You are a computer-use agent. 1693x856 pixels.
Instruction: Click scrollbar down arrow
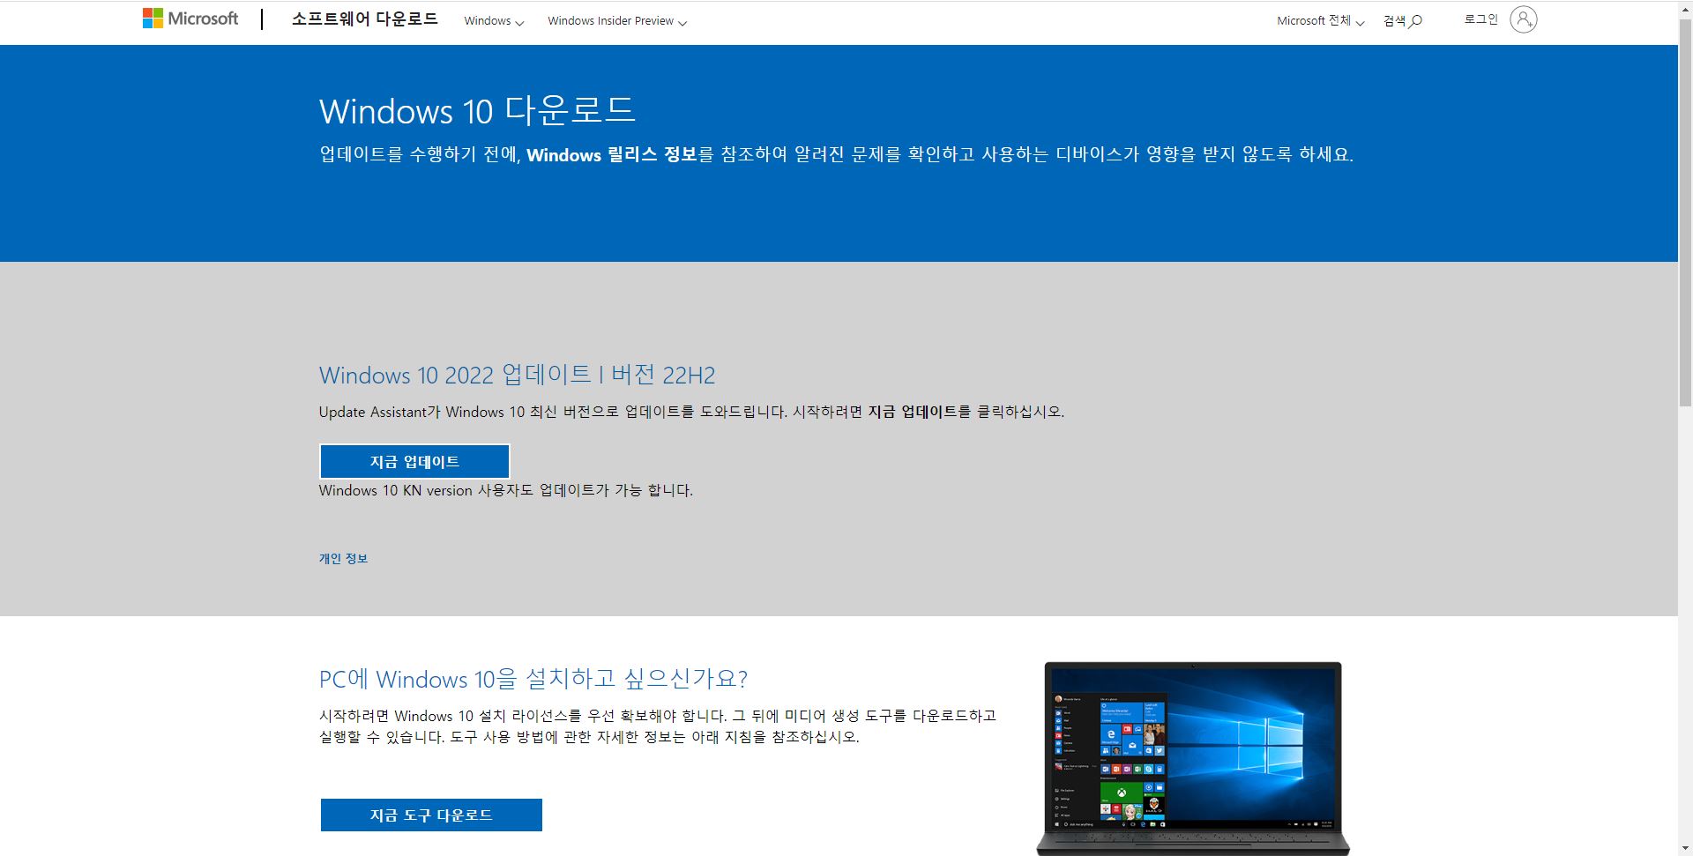click(x=1685, y=848)
